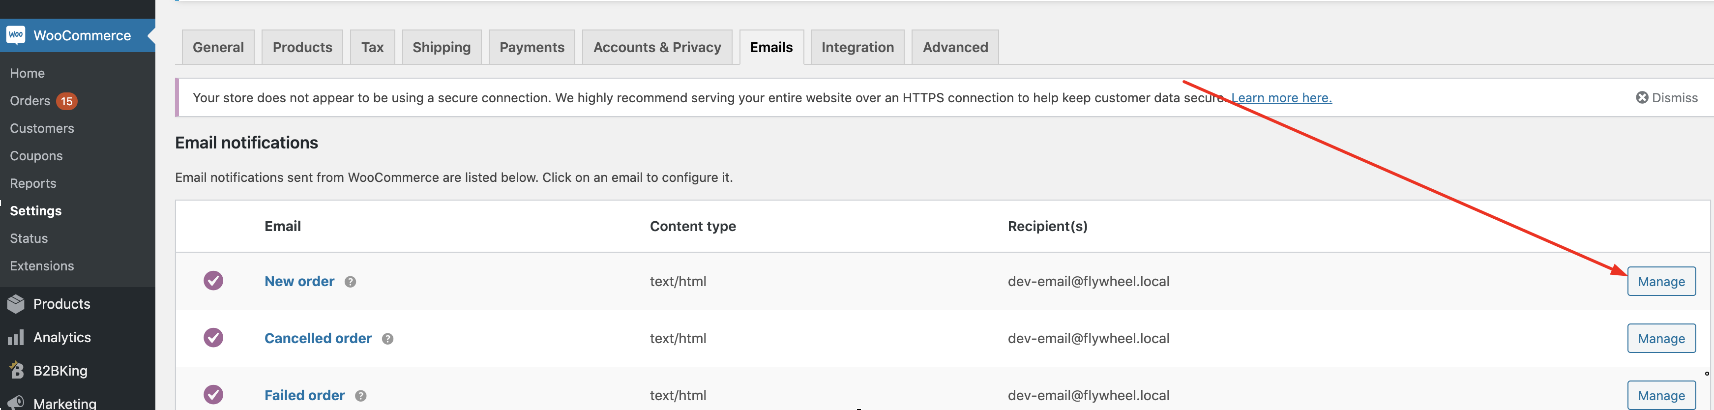Click the Content type column header

(693, 226)
